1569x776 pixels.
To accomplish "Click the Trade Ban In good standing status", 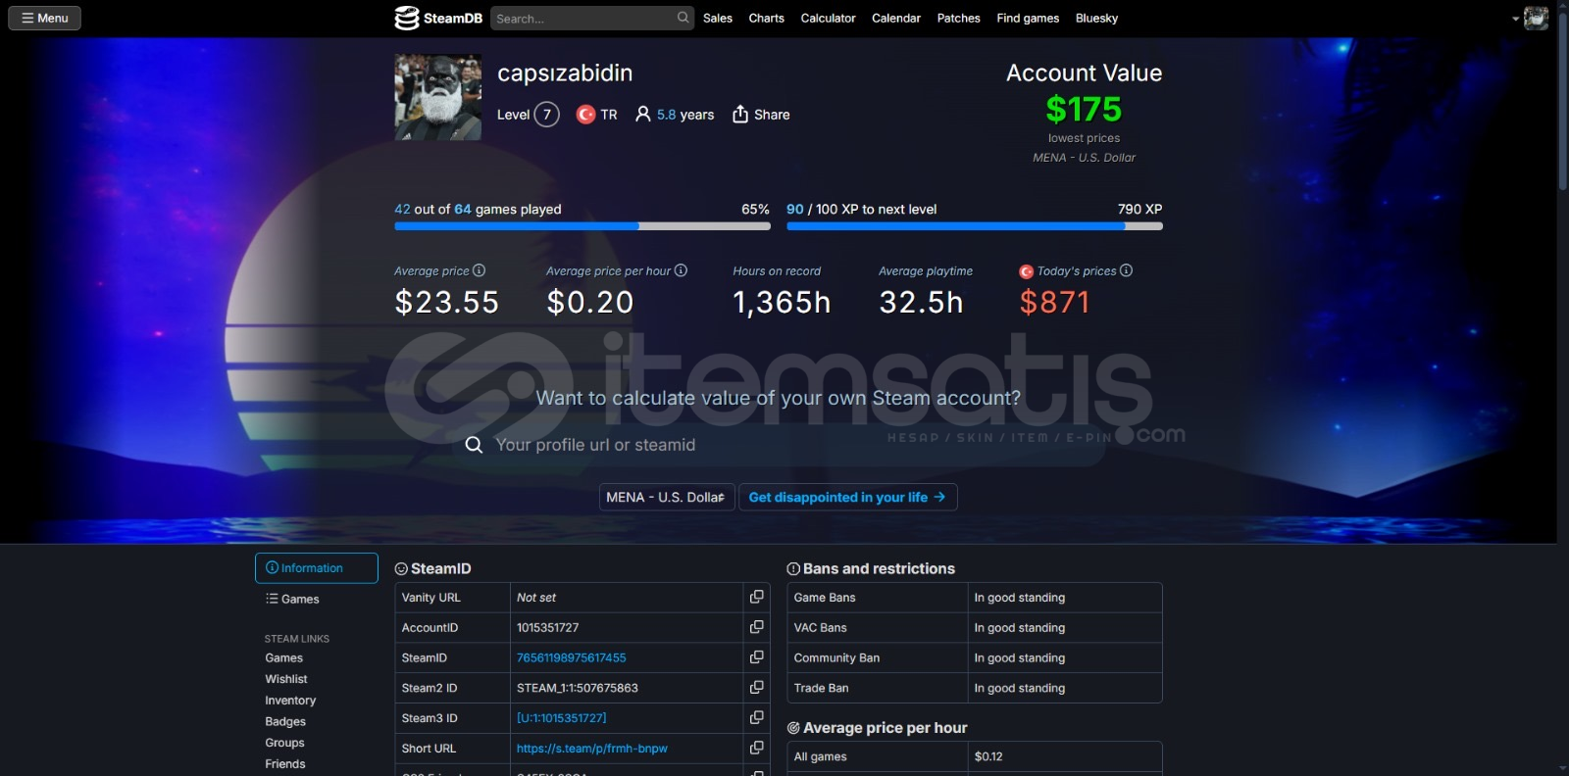I will click(1020, 688).
